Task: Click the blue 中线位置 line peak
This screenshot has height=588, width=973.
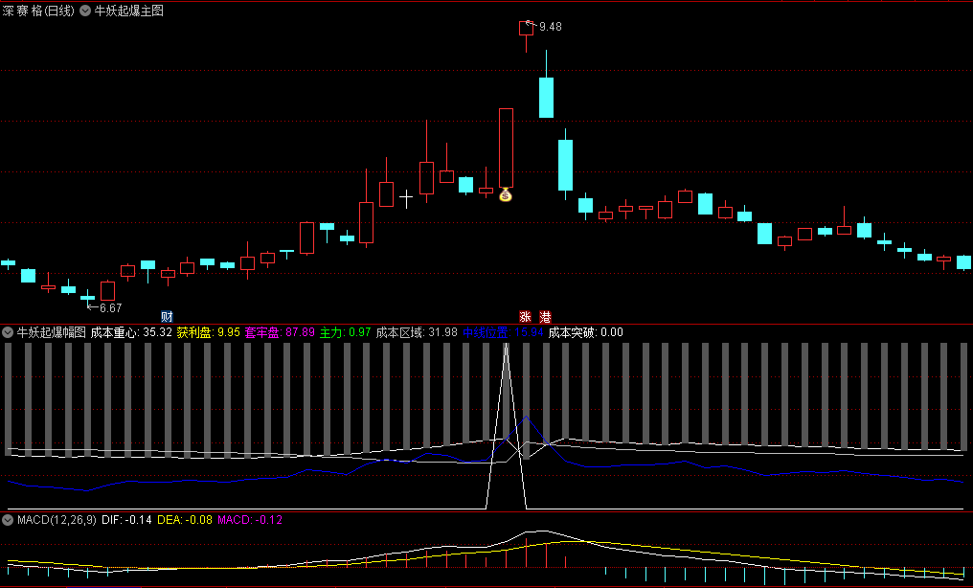Action: coord(526,418)
